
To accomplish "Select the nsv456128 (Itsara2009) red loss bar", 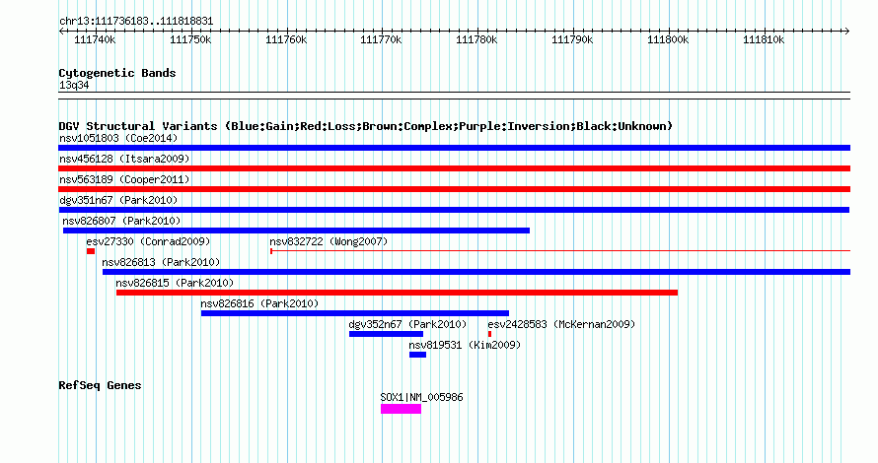I will coord(454,168).
